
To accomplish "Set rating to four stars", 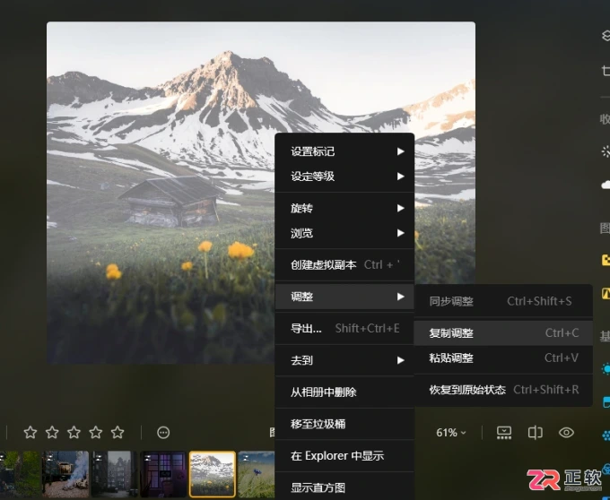I will pyautogui.click(x=96, y=433).
